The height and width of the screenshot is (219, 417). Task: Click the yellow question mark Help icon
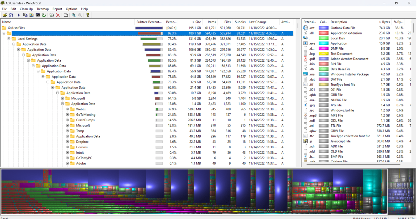tap(88, 15)
